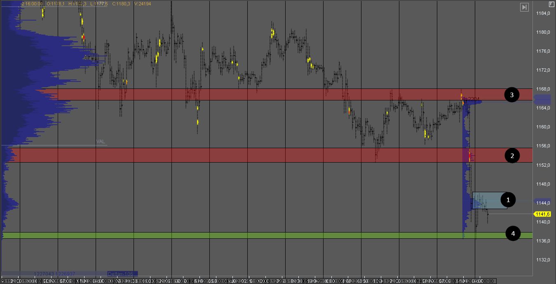556x284 pixels.
Task: Click the VAL level label
Action: [101, 142]
